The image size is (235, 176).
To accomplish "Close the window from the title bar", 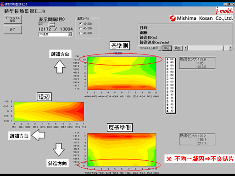I will tap(233, 4).
